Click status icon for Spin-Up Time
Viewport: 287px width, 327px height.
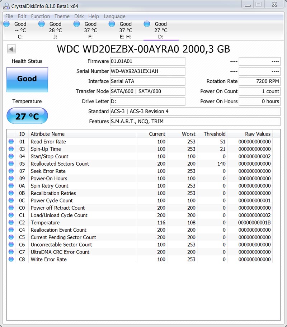pyautogui.click(x=11, y=149)
